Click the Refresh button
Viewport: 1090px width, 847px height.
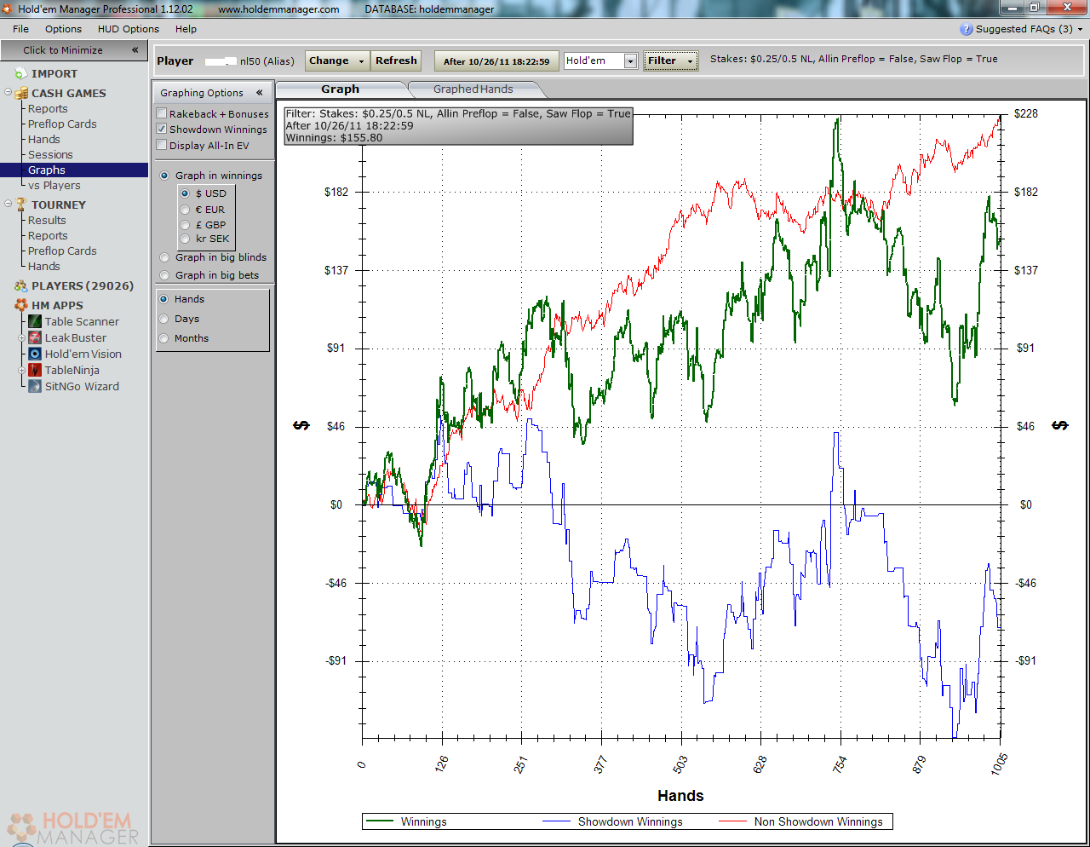point(396,60)
